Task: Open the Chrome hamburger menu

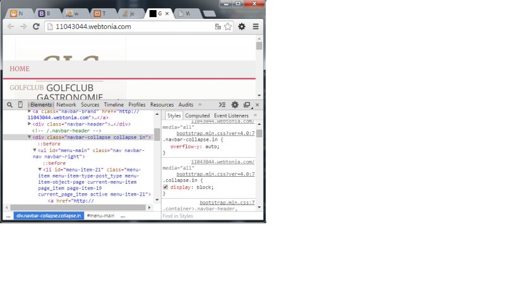Action: pyautogui.click(x=256, y=27)
